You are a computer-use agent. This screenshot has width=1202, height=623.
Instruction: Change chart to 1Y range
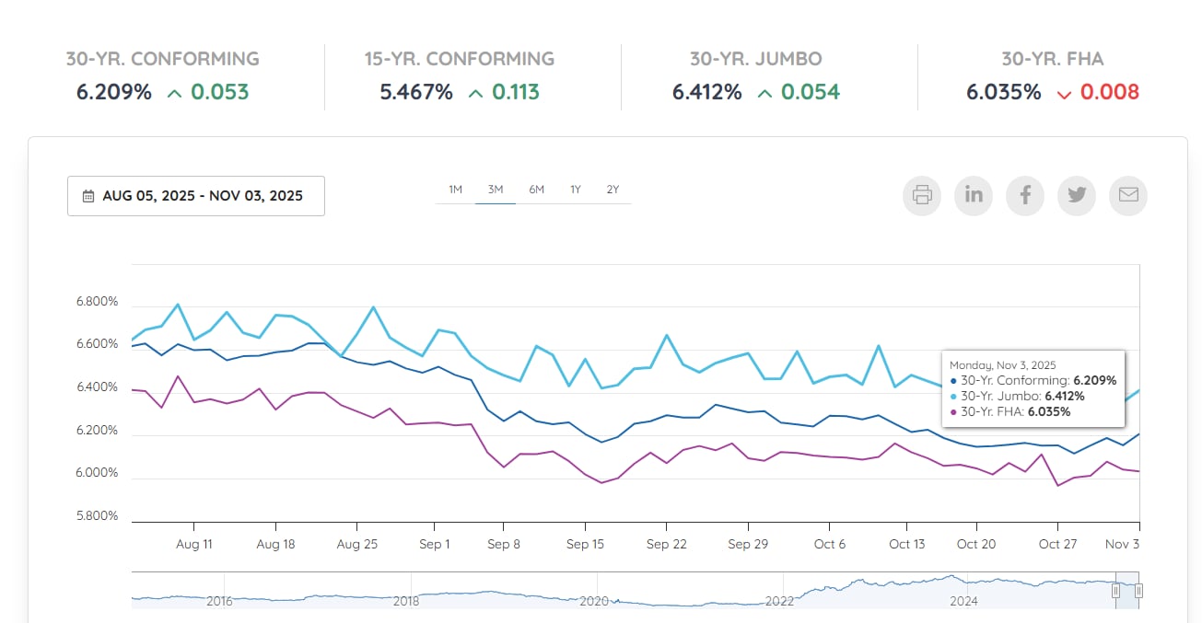pos(575,190)
